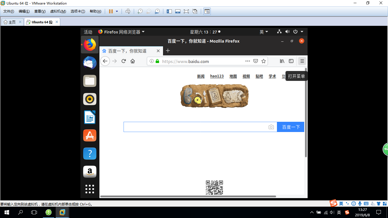388x218 pixels.
Task: Click the 百度一下 search button
Action: click(291, 127)
